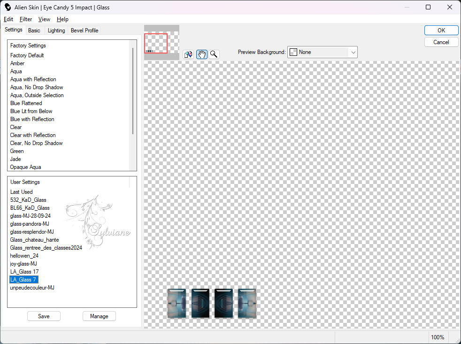Select glass-resplendor-MJ user setting
This screenshot has width=461, height=344.
tap(32, 232)
